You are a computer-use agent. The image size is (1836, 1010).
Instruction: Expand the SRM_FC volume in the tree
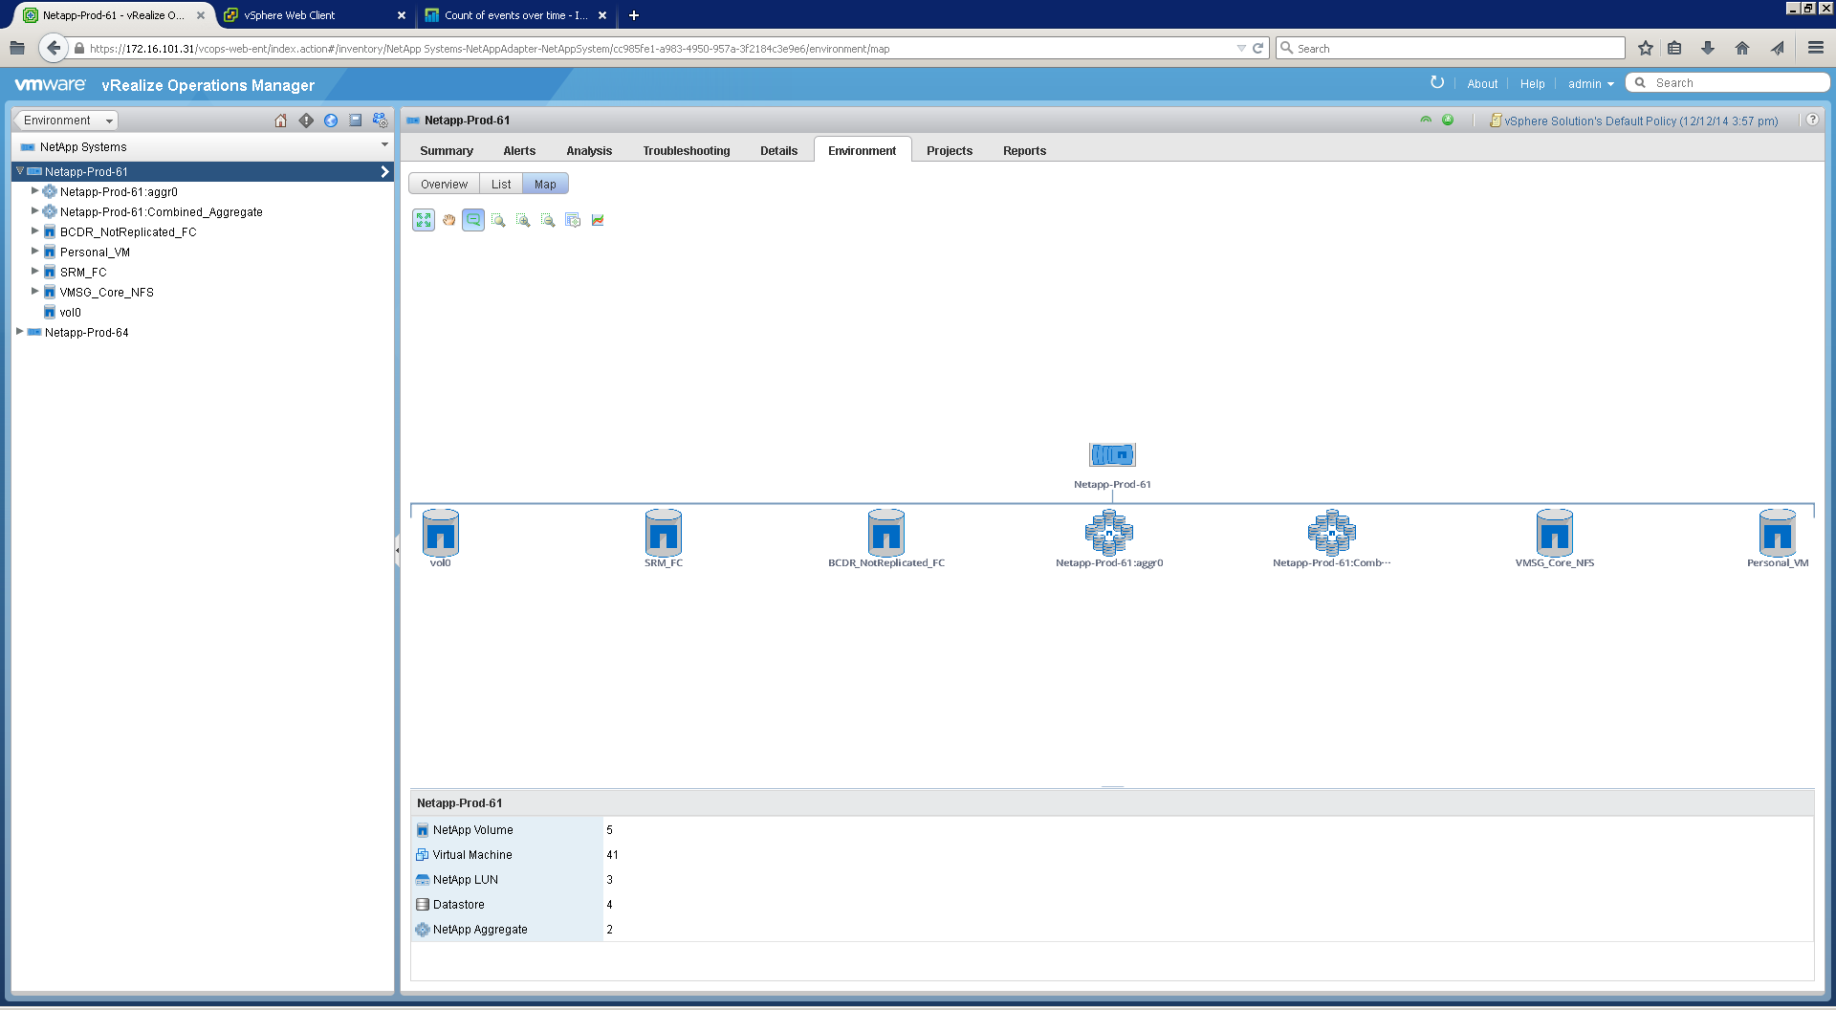(35, 272)
